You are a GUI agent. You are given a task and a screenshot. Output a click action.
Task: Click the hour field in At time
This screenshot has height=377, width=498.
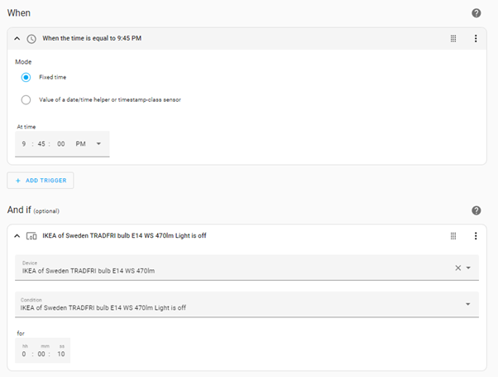(x=25, y=143)
